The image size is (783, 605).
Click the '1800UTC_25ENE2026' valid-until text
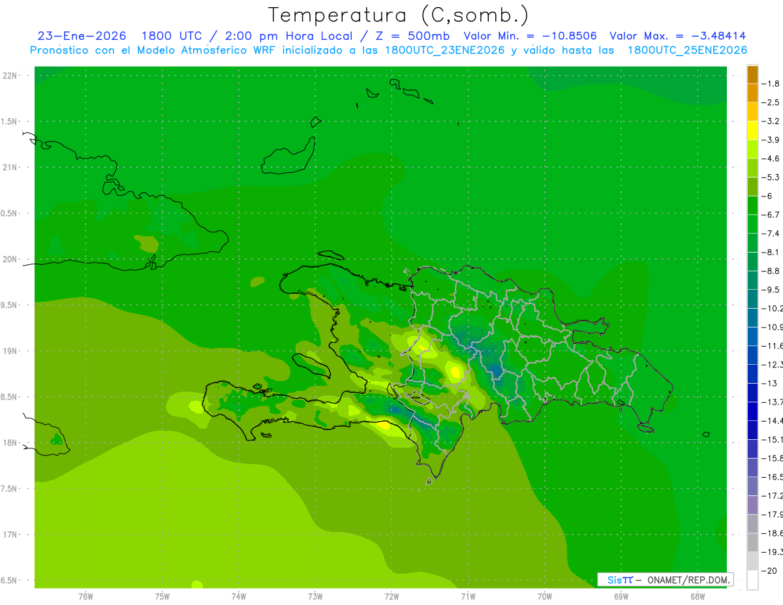tap(687, 50)
